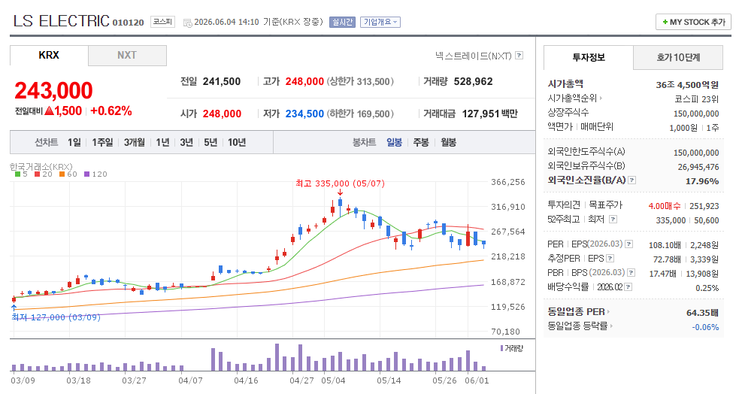Click the 저가 value 234,500
Image resolution: width=739 pixels, height=394 pixels.
pyautogui.click(x=304, y=114)
